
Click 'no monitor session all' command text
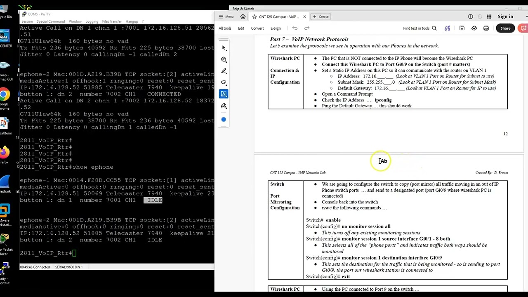point(366,226)
